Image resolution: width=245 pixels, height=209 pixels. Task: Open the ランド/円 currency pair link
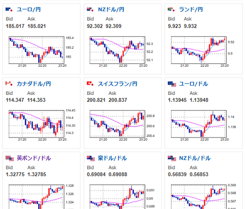191,9
